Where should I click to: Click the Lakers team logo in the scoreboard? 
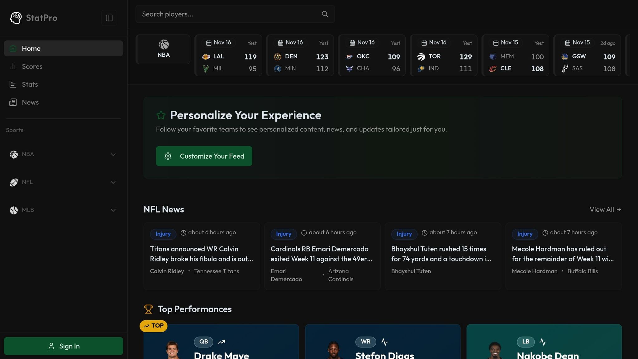(x=206, y=56)
